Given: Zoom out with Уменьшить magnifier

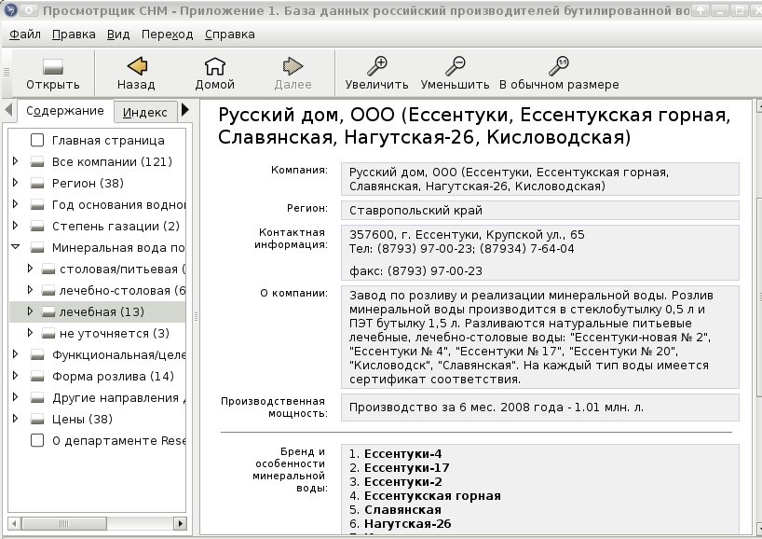Looking at the screenshot, I should (455, 66).
